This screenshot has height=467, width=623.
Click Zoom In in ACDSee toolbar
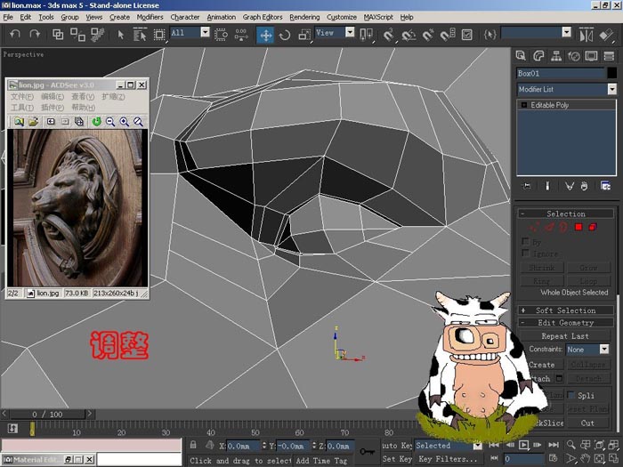[x=125, y=122]
